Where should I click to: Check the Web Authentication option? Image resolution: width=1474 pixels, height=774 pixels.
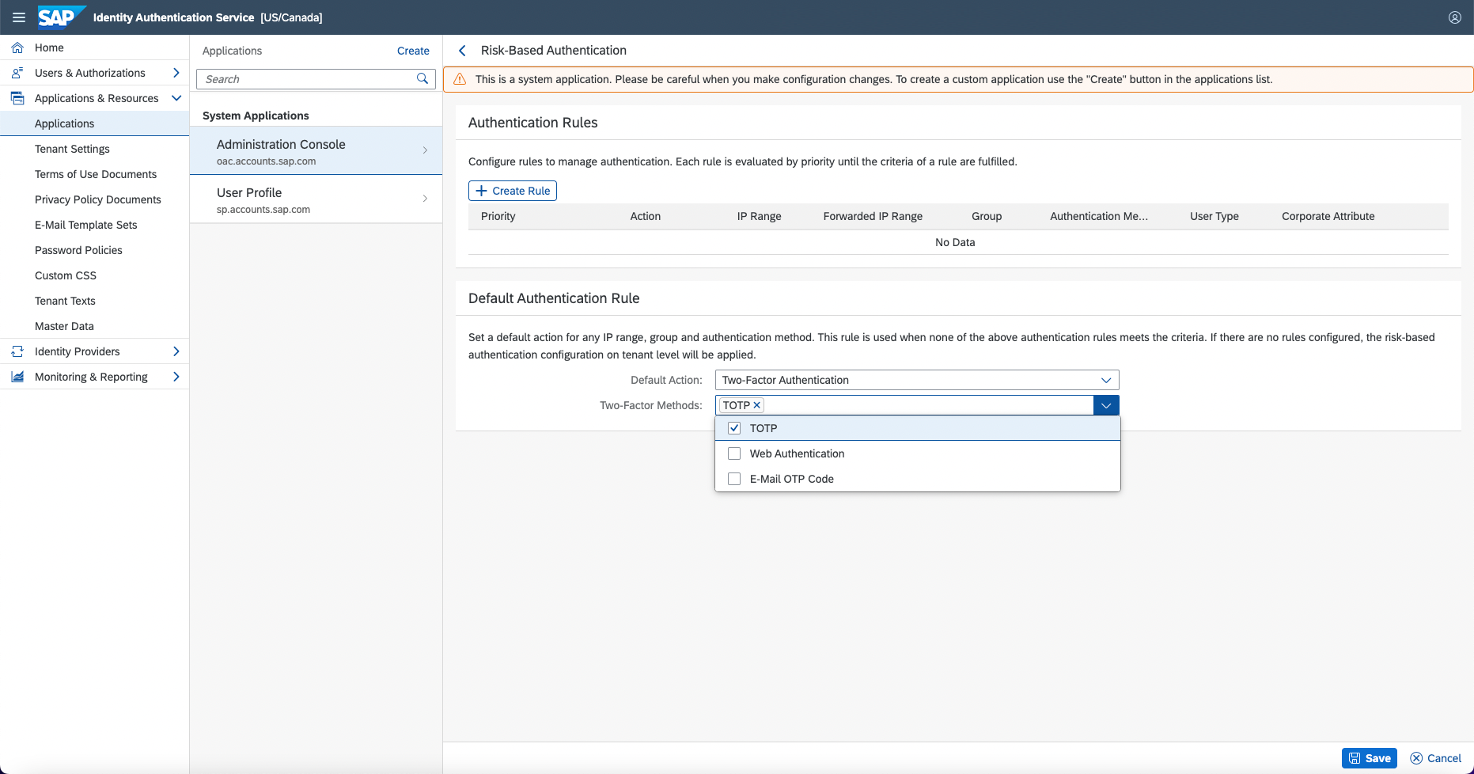pyautogui.click(x=734, y=453)
